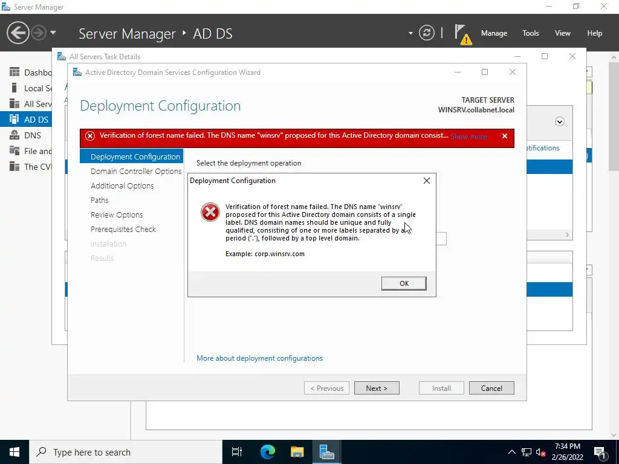619x464 pixels.
Task: Click Server Manager taskbar icon
Action: [327, 452]
